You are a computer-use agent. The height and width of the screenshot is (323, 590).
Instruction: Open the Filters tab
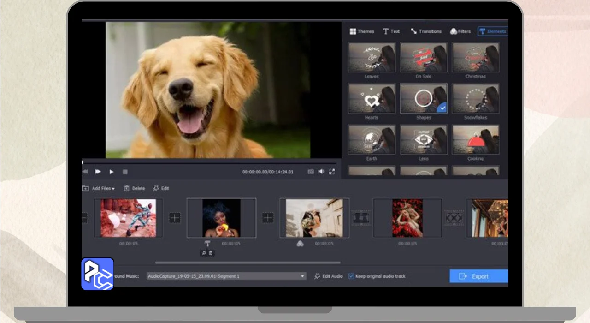tap(460, 31)
